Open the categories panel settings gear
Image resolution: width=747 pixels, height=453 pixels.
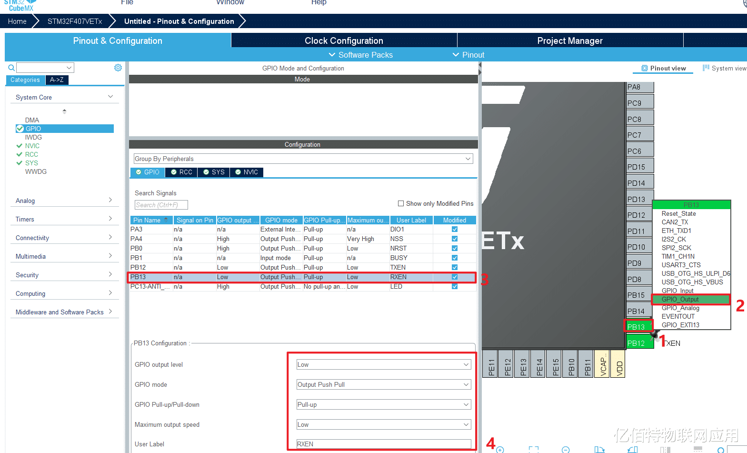(118, 68)
